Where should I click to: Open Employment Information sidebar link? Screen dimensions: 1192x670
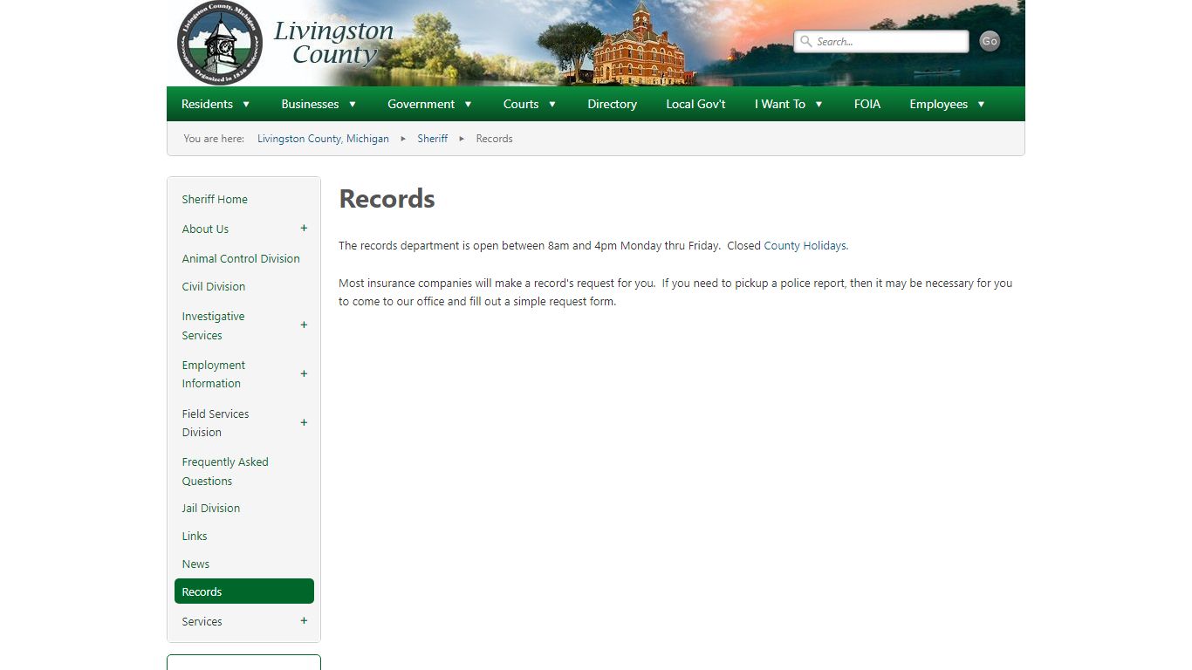pyautogui.click(x=214, y=374)
